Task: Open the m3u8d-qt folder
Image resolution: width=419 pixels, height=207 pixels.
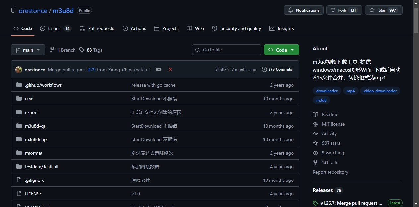Action: point(35,126)
